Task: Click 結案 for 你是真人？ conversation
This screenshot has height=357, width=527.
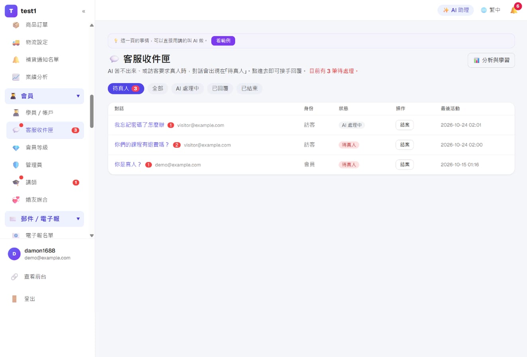Action: pos(405,165)
